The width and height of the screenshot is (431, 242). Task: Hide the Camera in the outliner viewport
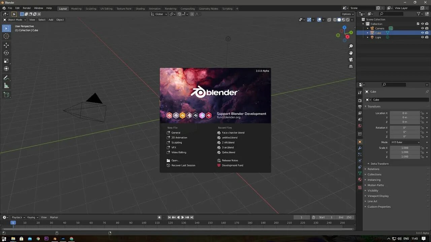[423, 28]
